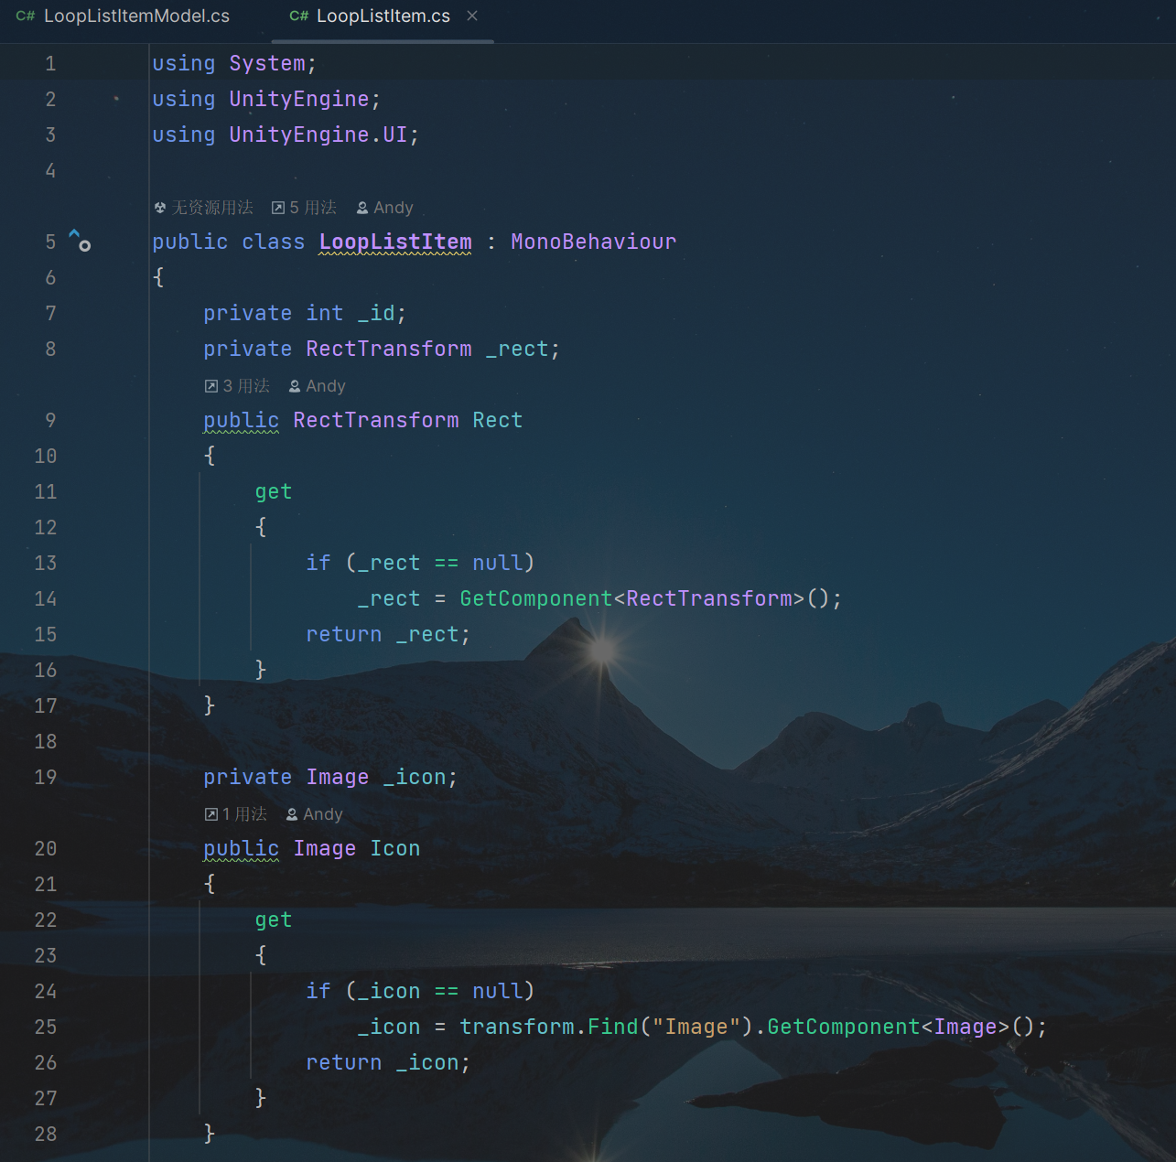Click the UI namespace token on line 3

395,134
